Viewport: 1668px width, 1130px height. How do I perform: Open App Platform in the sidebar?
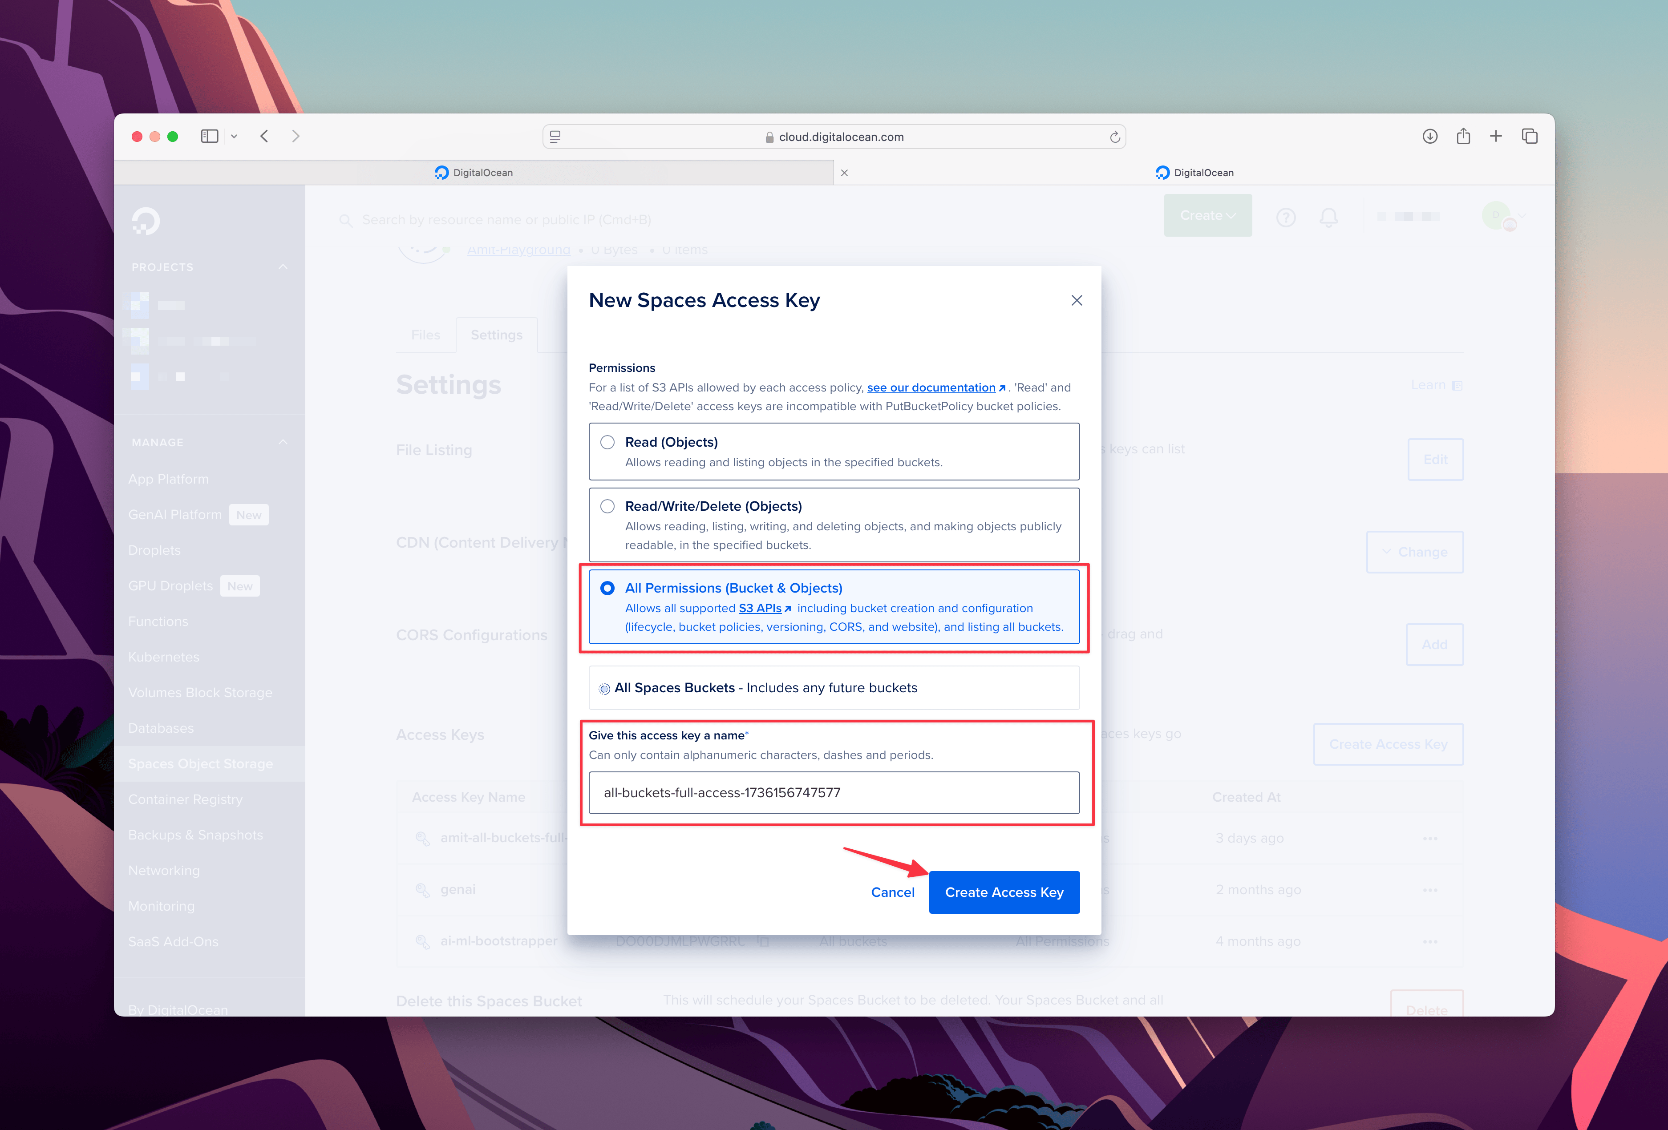tap(169, 479)
